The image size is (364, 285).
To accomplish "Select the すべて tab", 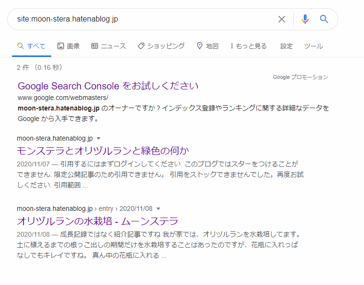I will 32,46.
